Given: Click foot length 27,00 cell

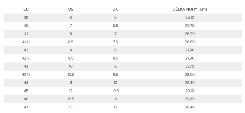Looking at the screenshot, I should 190,50.
